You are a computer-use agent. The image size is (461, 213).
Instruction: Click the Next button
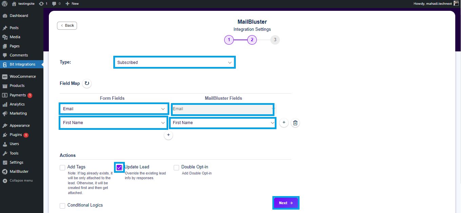pos(286,203)
